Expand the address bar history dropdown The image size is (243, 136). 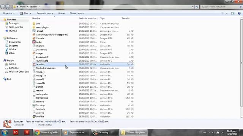(193, 7)
